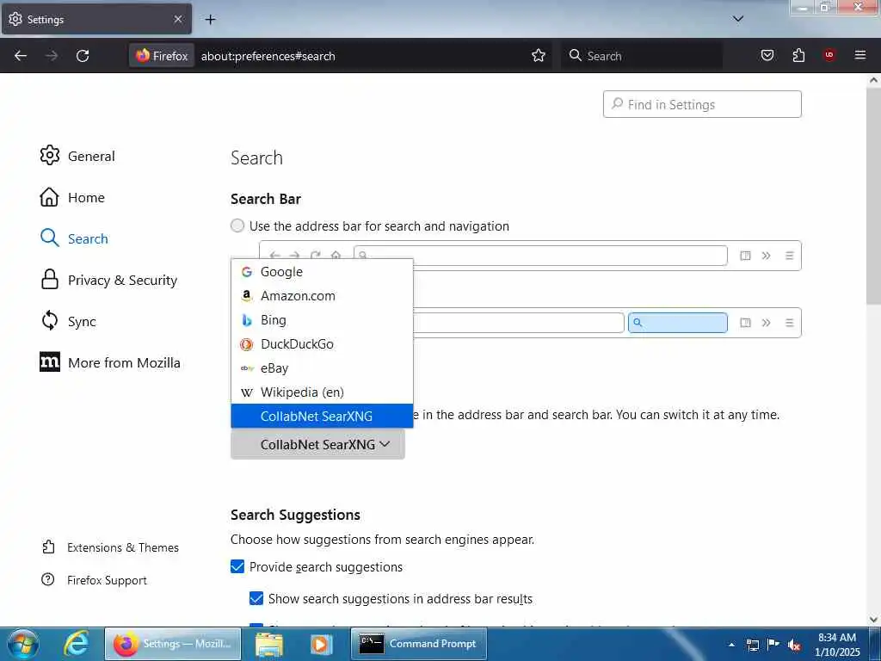Choose Amazon.com from the engine list

322,296
